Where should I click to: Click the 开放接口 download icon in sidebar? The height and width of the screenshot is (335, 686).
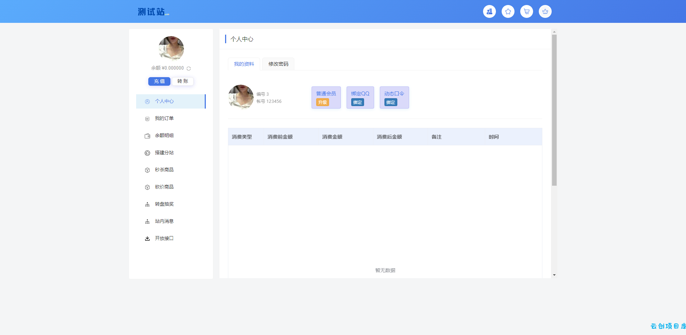click(147, 239)
